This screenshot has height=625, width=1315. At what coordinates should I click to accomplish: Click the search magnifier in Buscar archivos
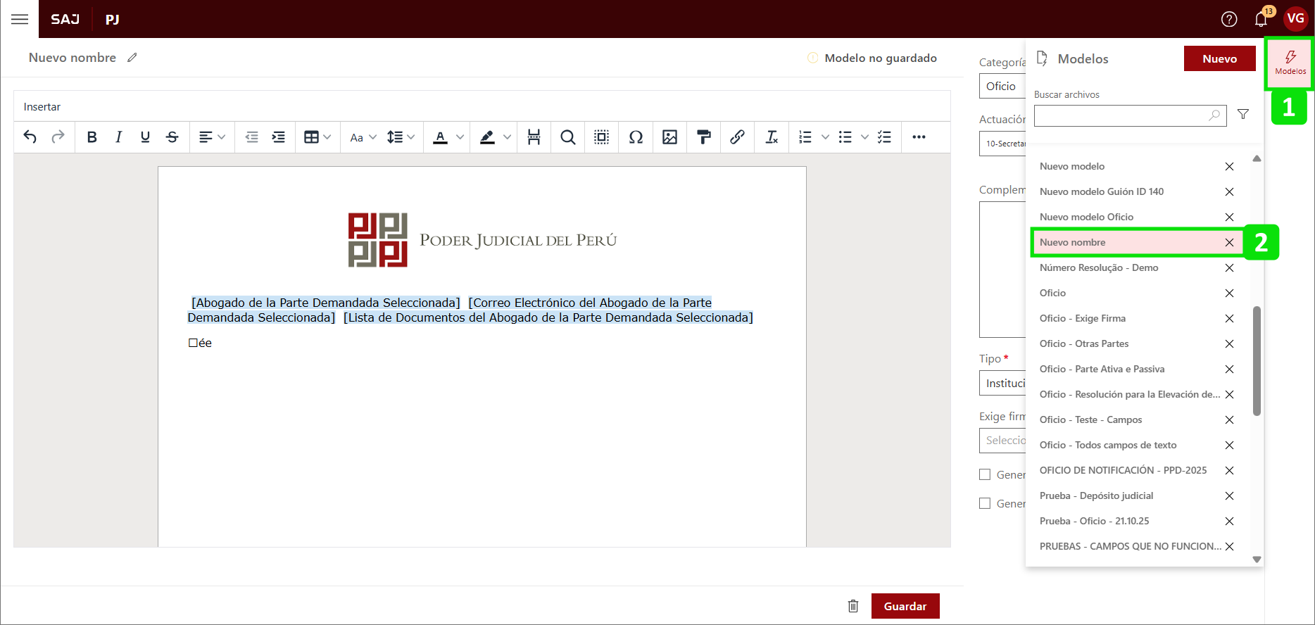1214,115
